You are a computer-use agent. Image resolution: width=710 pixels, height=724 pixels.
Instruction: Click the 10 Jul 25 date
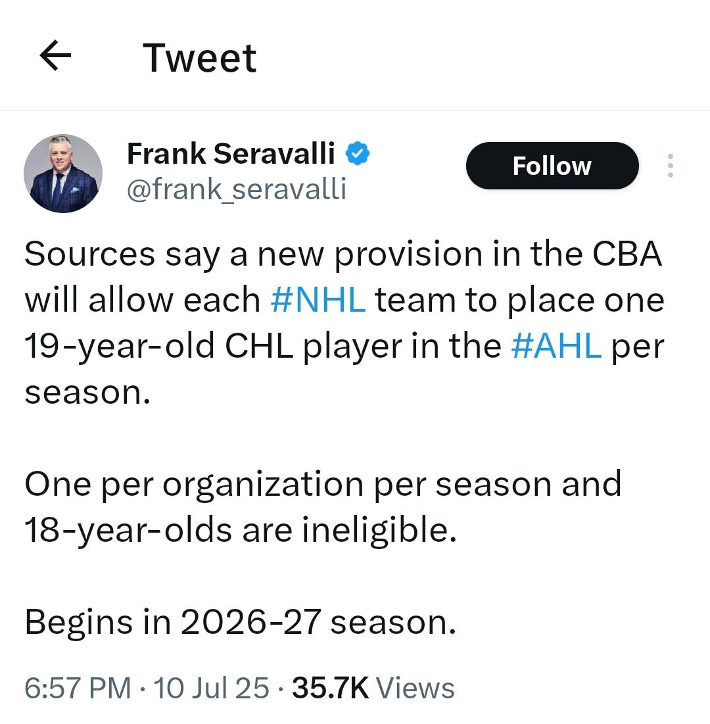[x=211, y=688]
